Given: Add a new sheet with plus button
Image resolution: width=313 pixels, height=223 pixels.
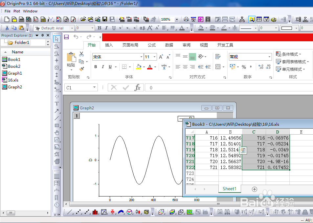Looking at the screenshot, I should tap(254, 189).
